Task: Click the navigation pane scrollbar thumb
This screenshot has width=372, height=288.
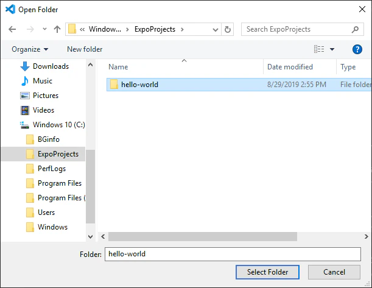Action: tap(90, 187)
